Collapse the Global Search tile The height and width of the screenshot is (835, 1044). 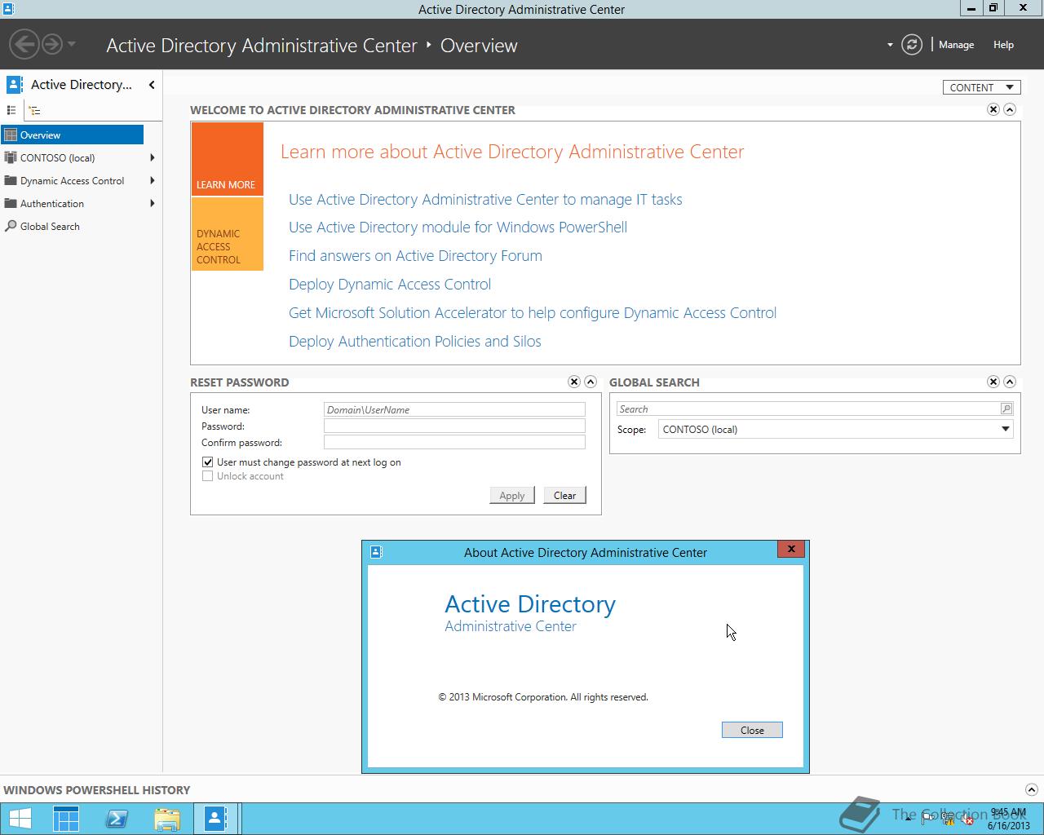1010,382
